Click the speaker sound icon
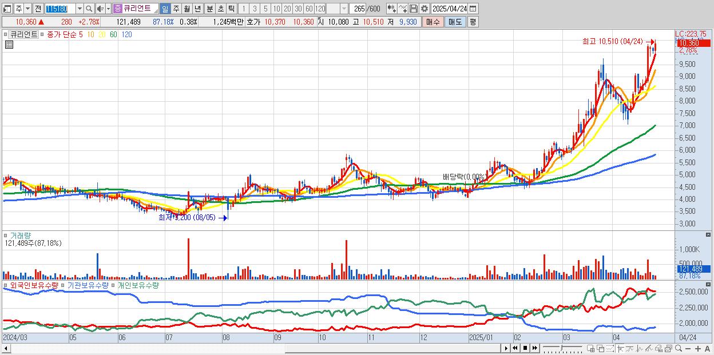Screen dimensions: 714x355 click(100, 9)
